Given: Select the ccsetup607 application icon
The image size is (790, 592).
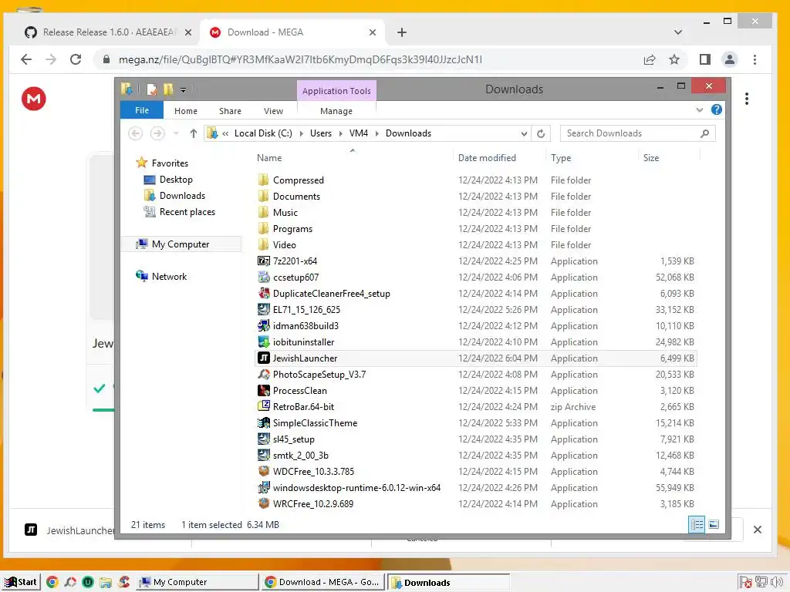Looking at the screenshot, I should (x=264, y=277).
